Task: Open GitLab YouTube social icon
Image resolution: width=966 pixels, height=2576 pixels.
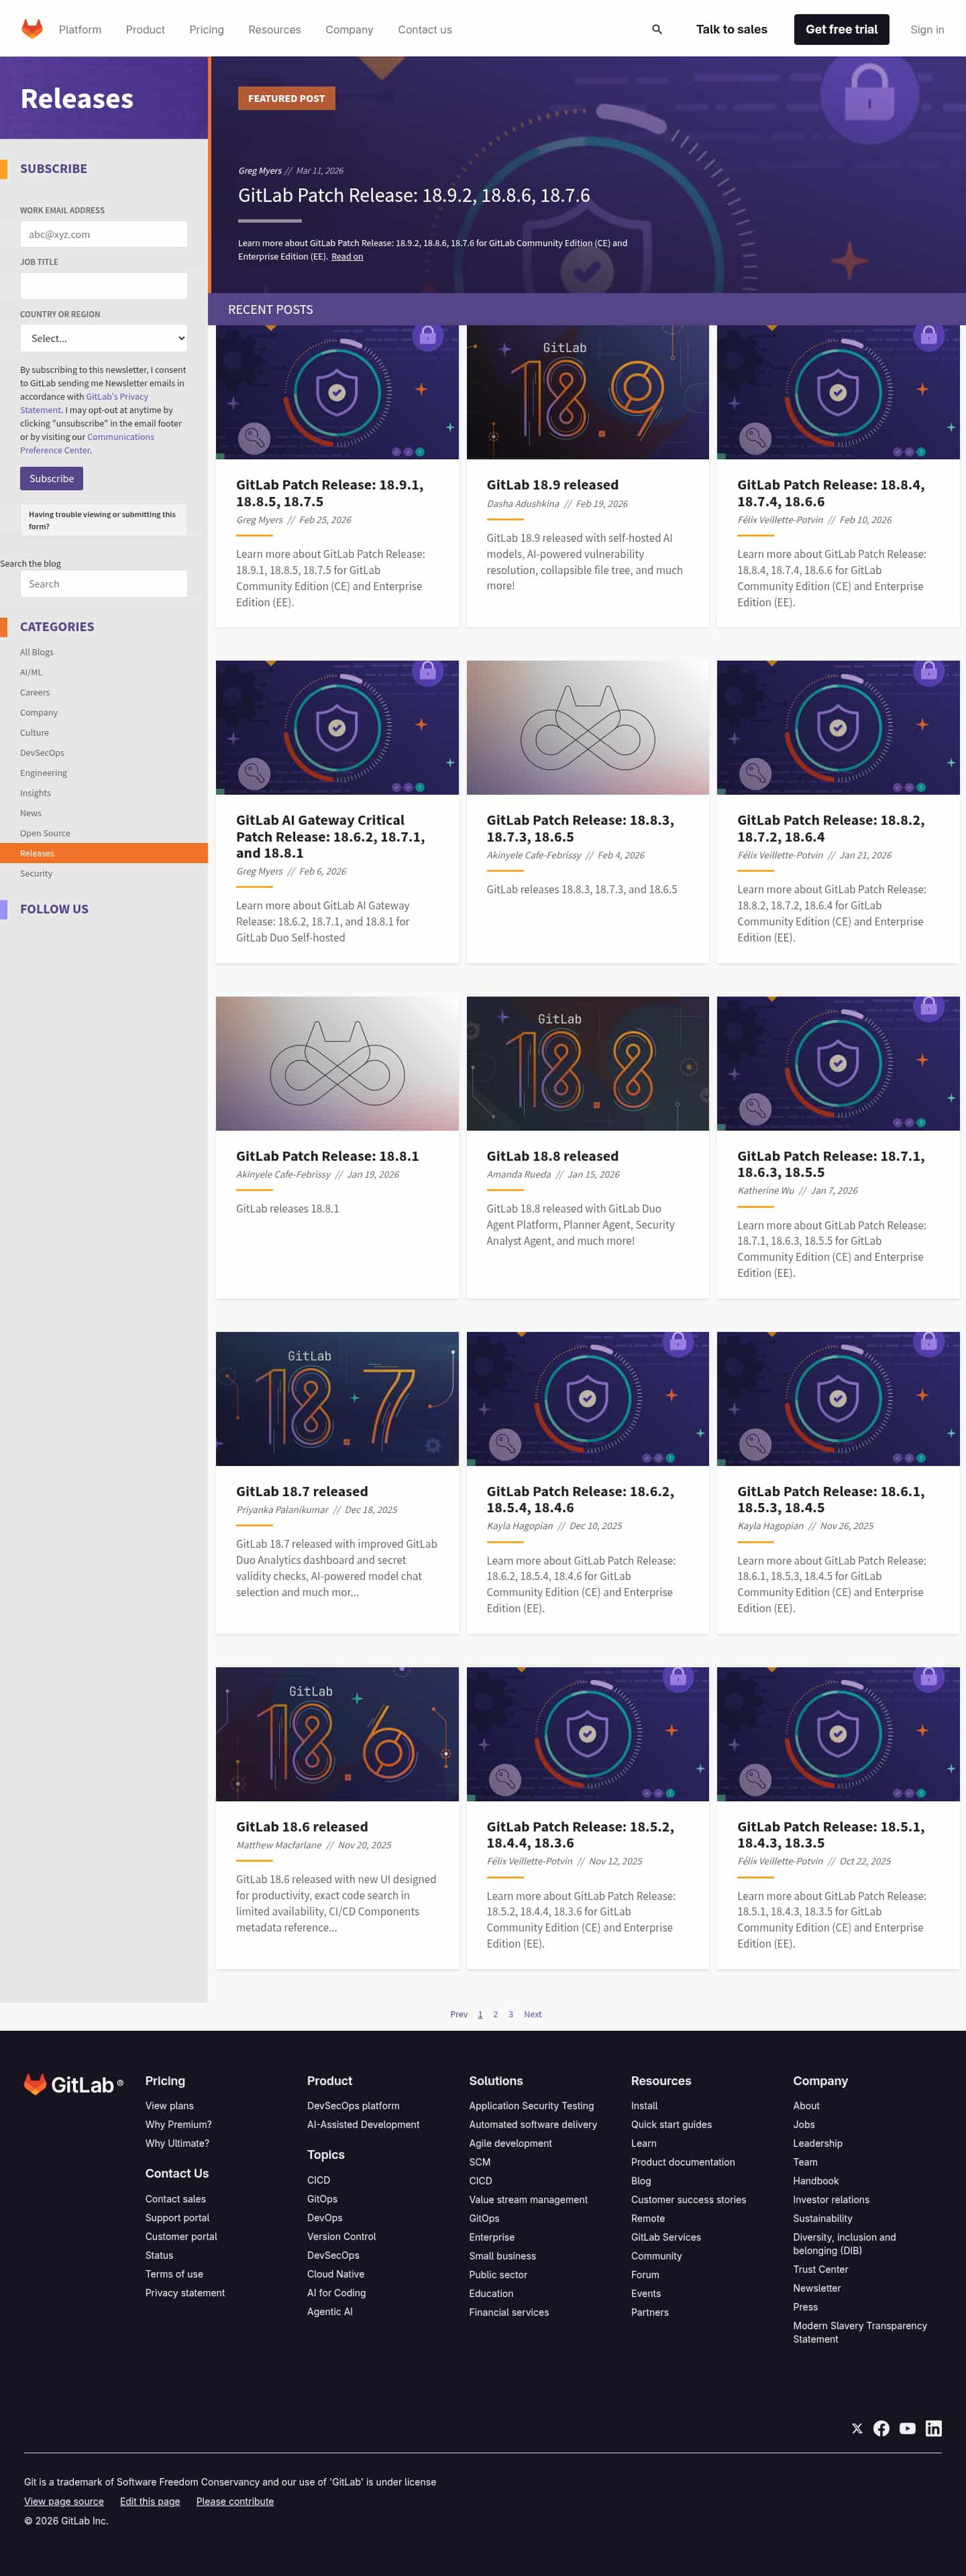Action: [x=907, y=2428]
